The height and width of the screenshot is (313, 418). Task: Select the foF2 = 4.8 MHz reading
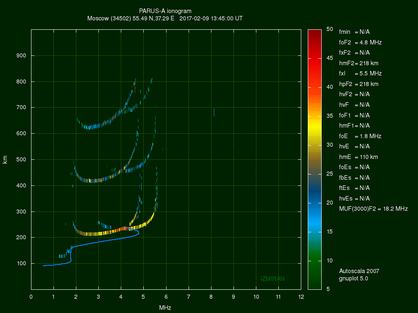360,42
